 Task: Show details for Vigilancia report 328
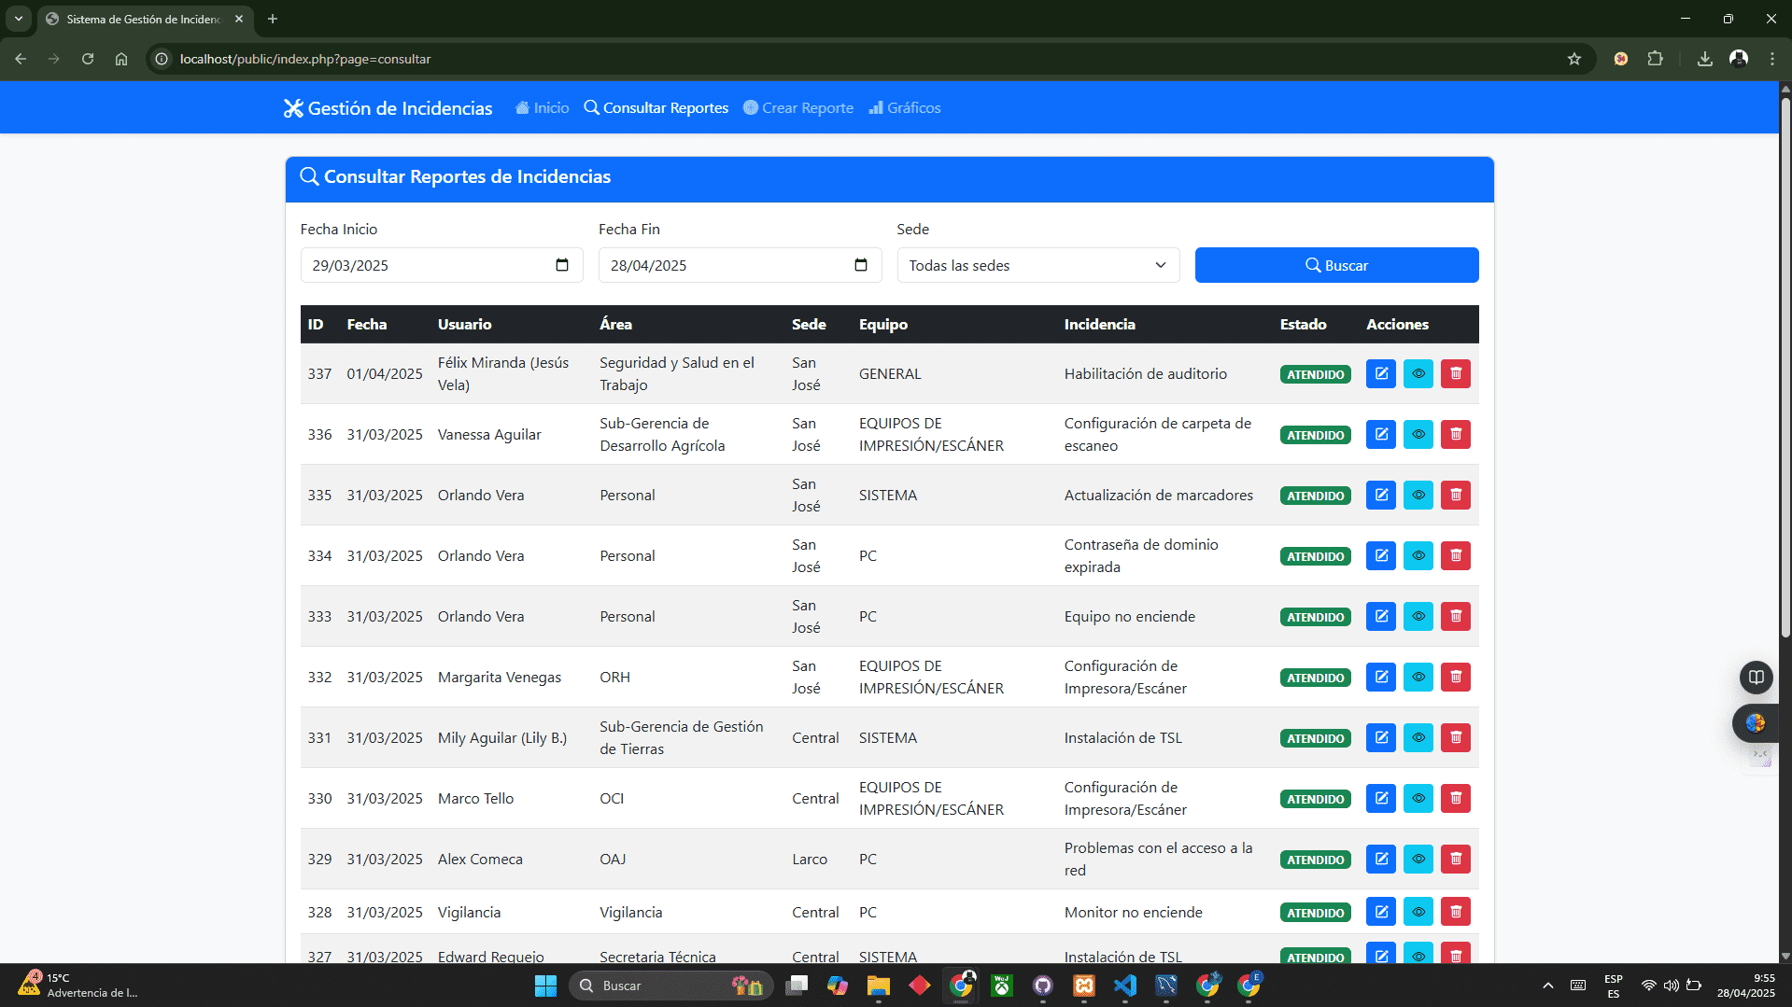pyautogui.click(x=1418, y=913)
